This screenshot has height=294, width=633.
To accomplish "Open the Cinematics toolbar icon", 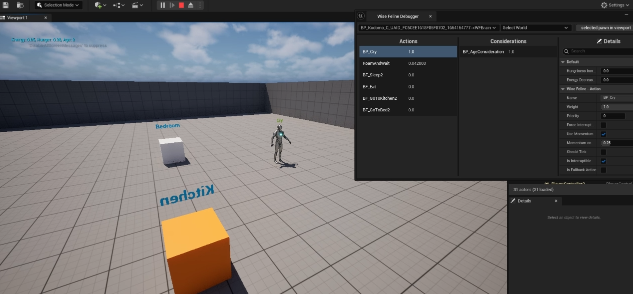I will [x=135, y=5].
